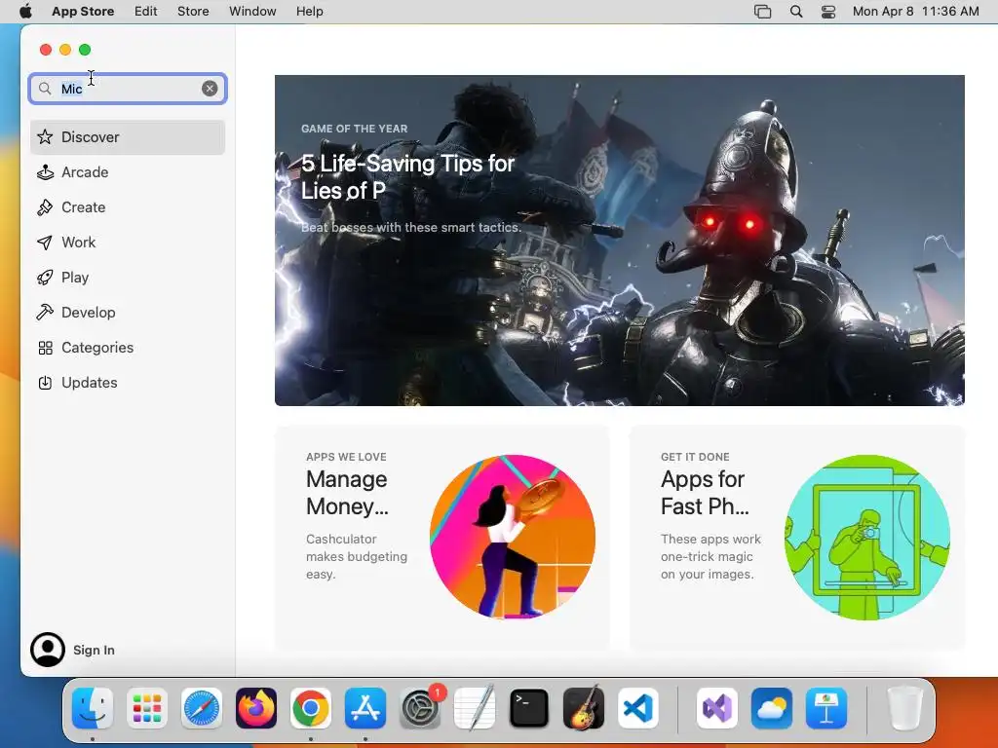Click into the Mic search field
The height and width of the screenshot is (748, 998).
coord(128,89)
